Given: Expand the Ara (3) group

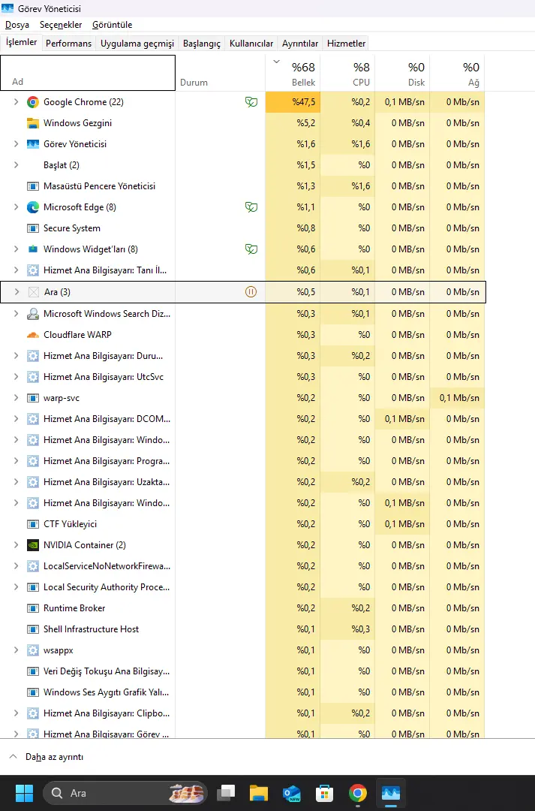Looking at the screenshot, I should coord(17,292).
